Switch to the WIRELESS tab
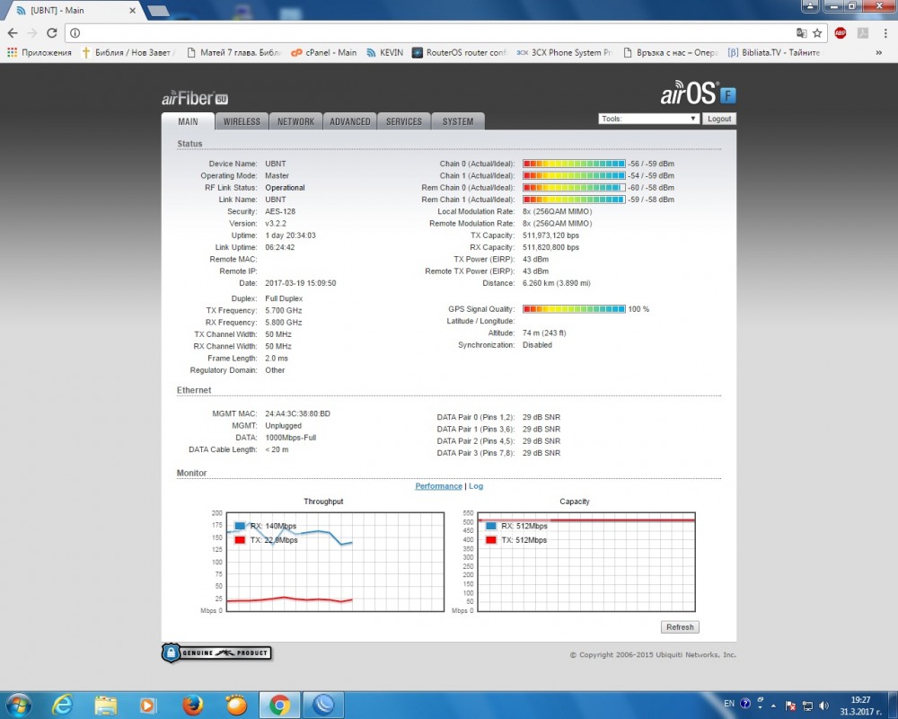Screen dimensions: 898x719 pyautogui.click(x=242, y=121)
